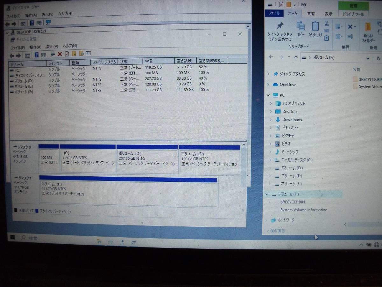Open the recent locations dropdown near Explorer arrows

[289, 57]
